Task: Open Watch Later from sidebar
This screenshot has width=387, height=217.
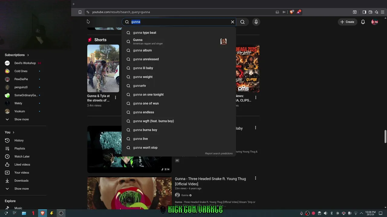Action: coord(23,156)
